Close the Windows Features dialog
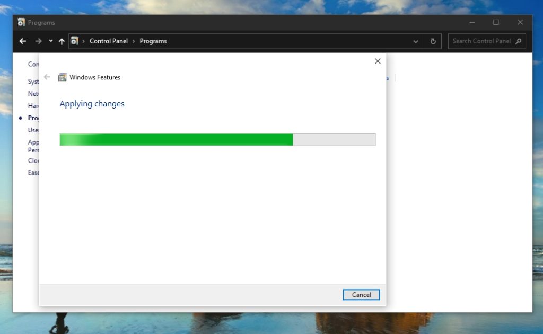543x334 pixels. pyautogui.click(x=378, y=61)
